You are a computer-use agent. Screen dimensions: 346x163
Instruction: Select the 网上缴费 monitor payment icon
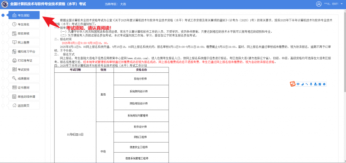coord(14,42)
